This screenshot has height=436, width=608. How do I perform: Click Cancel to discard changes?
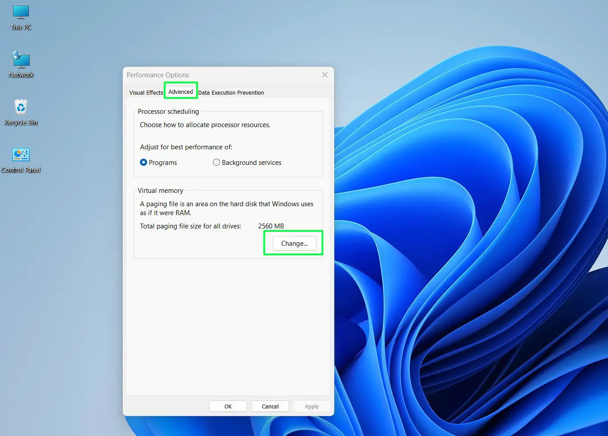270,406
